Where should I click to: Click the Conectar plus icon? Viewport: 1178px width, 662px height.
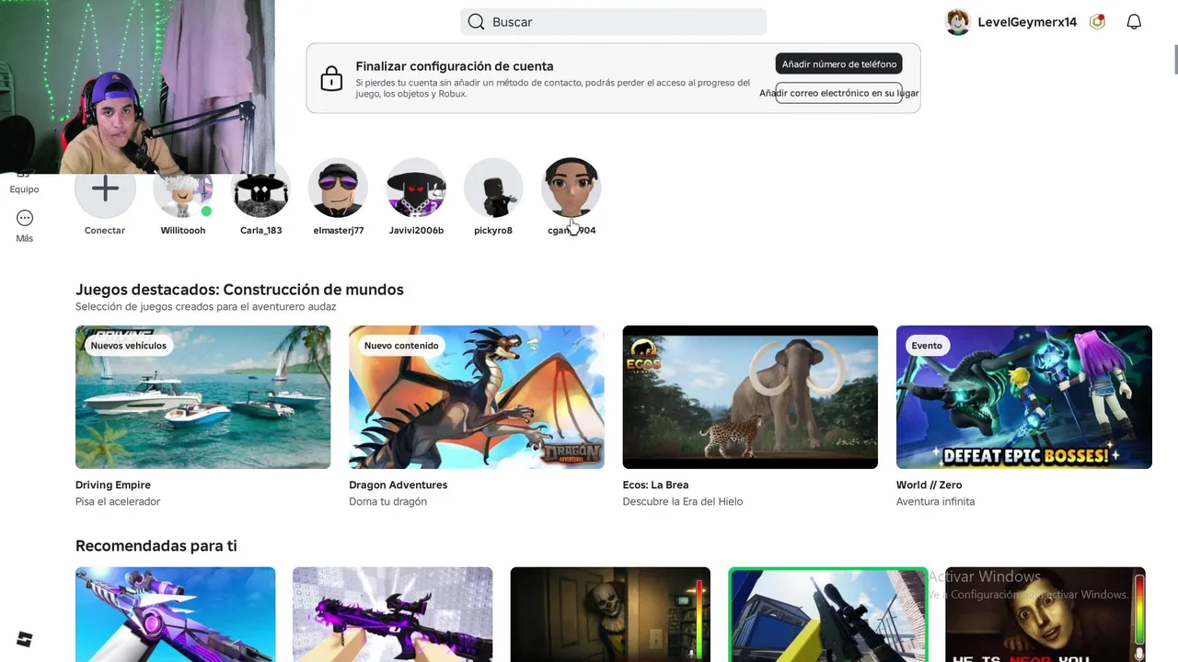point(105,189)
